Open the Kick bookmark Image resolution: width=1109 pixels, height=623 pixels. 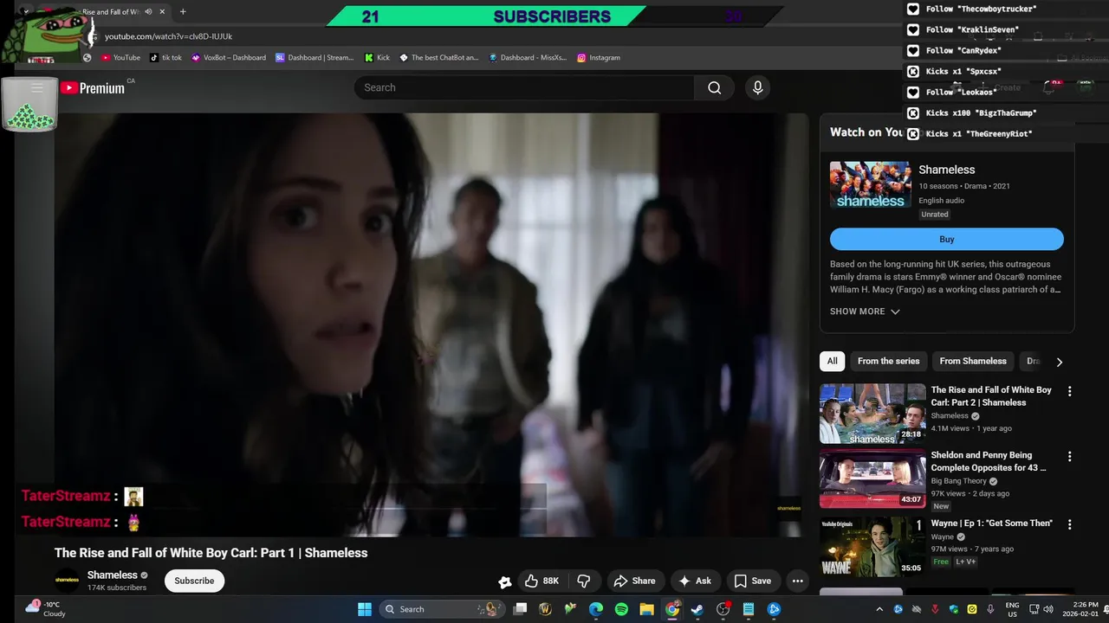377,58
